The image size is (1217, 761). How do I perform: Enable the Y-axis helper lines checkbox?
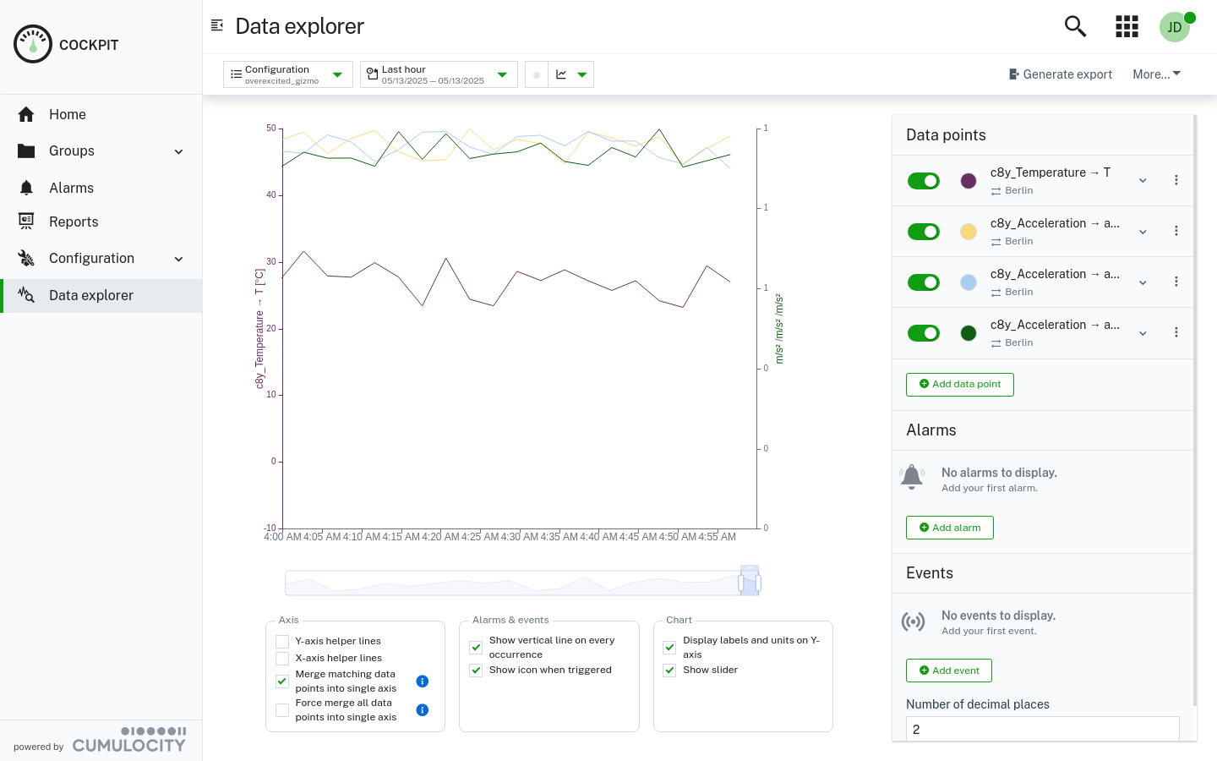[x=281, y=642]
